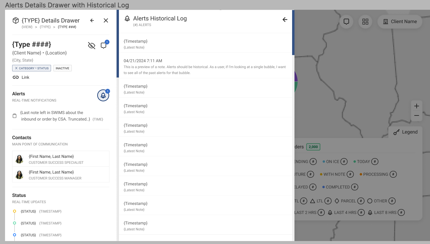
Task: Open the Client Name selector button
Action: tap(400, 22)
